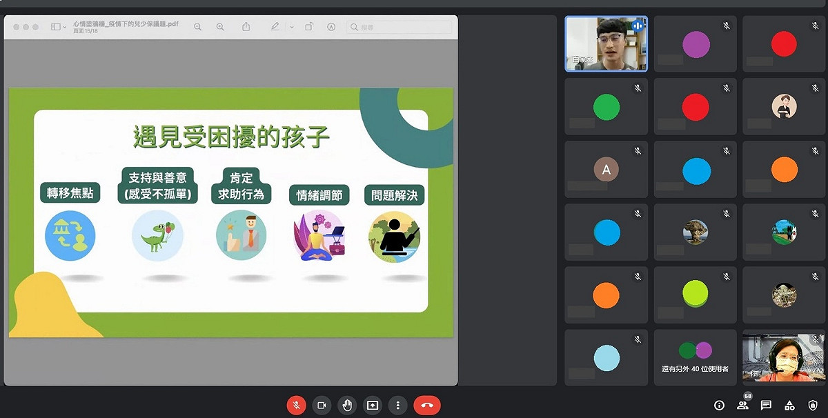The width and height of the screenshot is (828, 418).
Task: Click the meditating person illustration on slide
Action: coord(319,236)
